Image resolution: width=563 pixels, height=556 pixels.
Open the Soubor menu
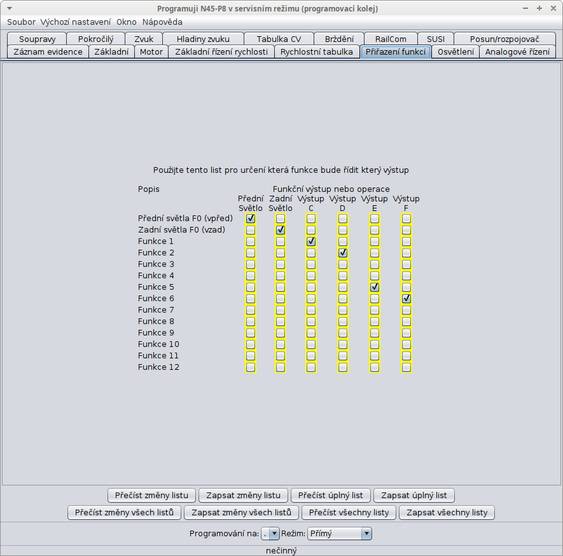coord(21,22)
